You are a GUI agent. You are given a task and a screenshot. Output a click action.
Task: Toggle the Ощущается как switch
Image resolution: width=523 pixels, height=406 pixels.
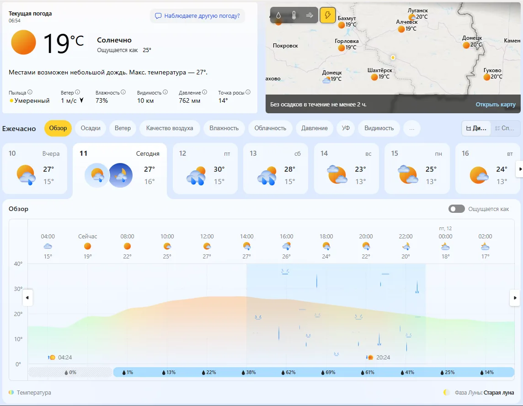[x=456, y=209]
